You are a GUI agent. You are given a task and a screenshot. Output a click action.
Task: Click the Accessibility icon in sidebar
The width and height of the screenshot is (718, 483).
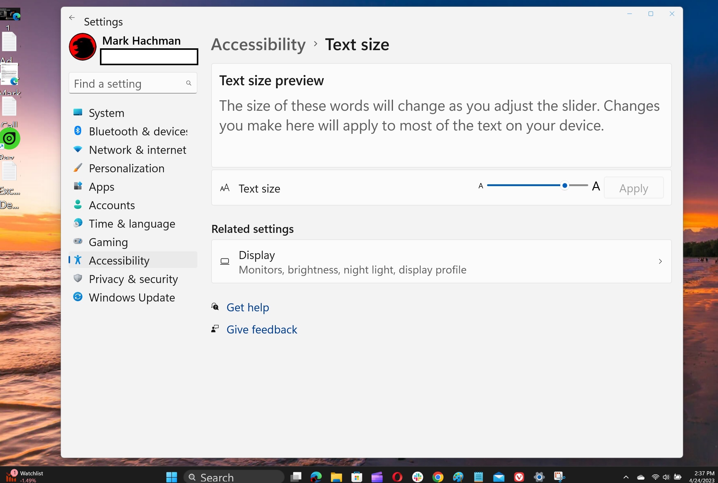click(x=77, y=260)
